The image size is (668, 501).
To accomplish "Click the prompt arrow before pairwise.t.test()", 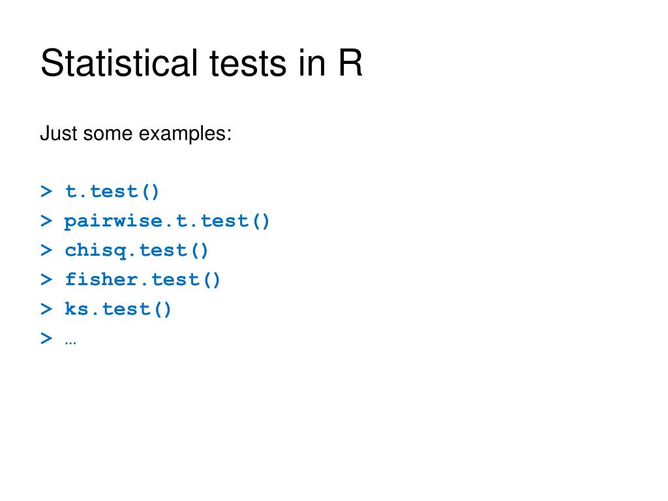I will click(x=46, y=221).
